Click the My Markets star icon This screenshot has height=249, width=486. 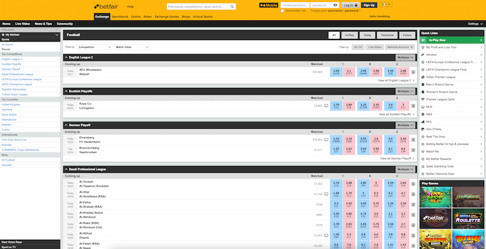[3, 35]
